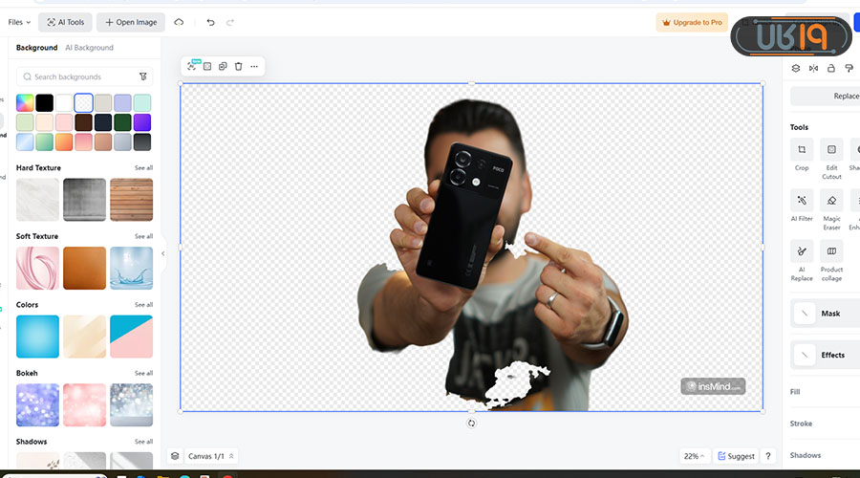Pick the black background color swatch
This screenshot has height=478, width=860.
point(45,102)
